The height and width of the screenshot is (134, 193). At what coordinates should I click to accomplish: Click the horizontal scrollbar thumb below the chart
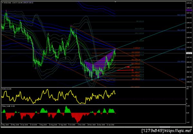(165, 127)
